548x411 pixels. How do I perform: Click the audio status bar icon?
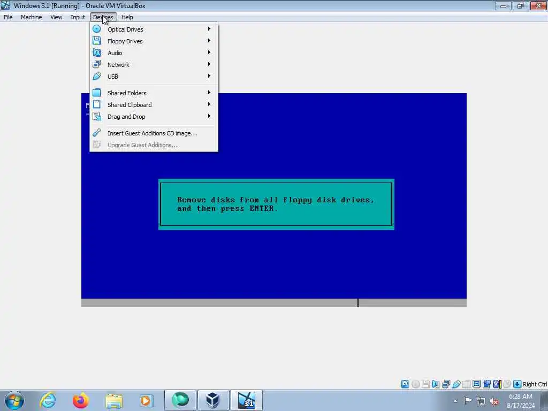click(436, 384)
